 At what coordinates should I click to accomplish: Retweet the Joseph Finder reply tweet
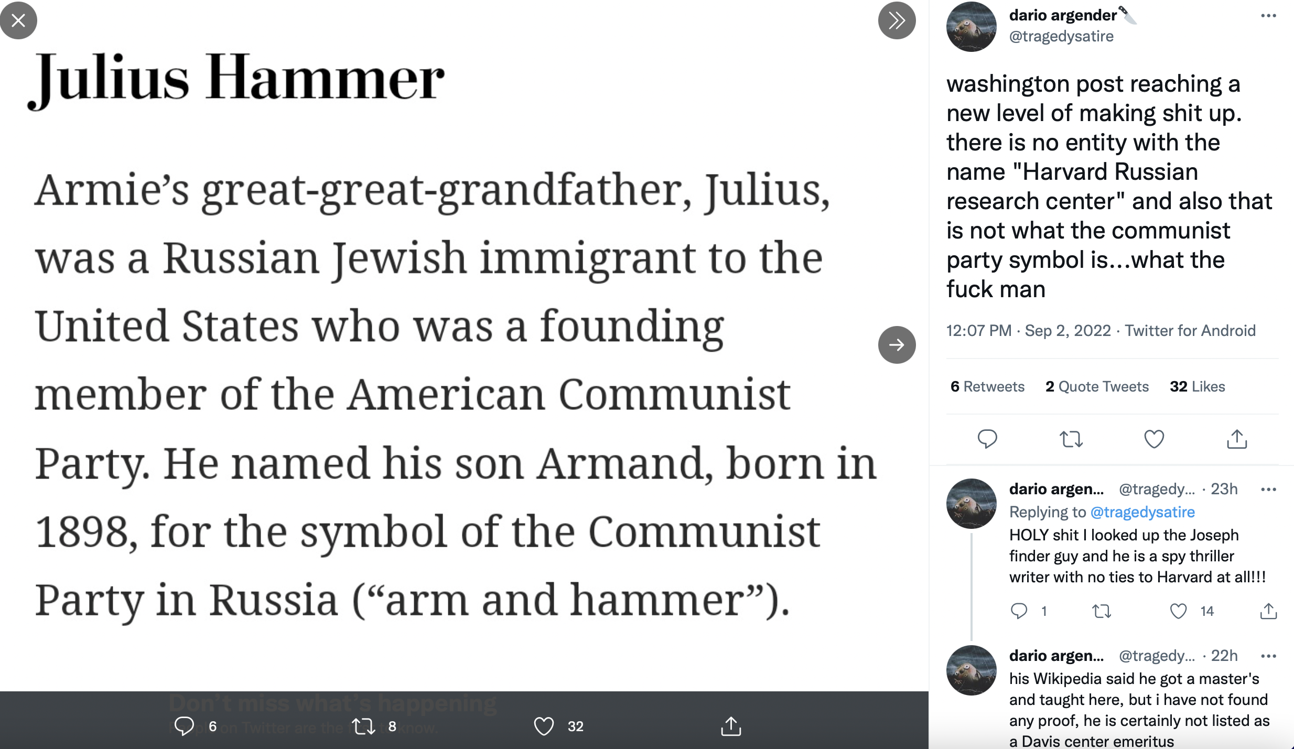(x=1101, y=611)
